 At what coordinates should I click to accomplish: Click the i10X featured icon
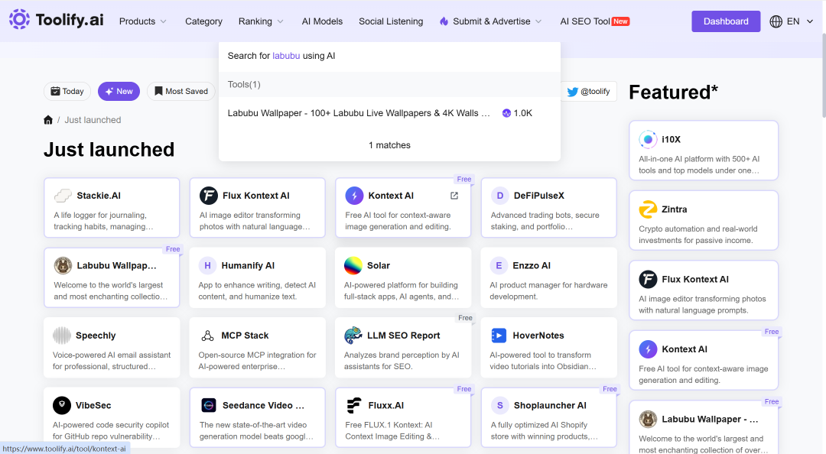(x=648, y=140)
